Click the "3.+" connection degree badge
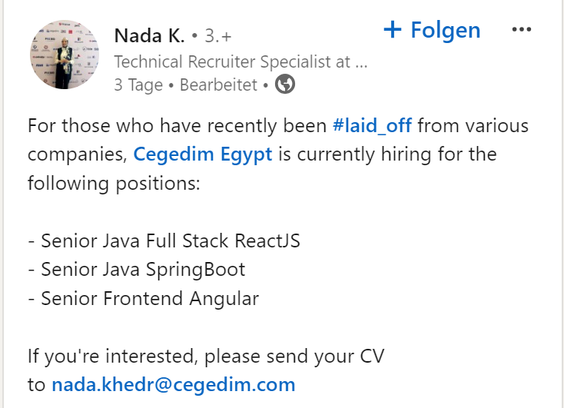 [217, 35]
